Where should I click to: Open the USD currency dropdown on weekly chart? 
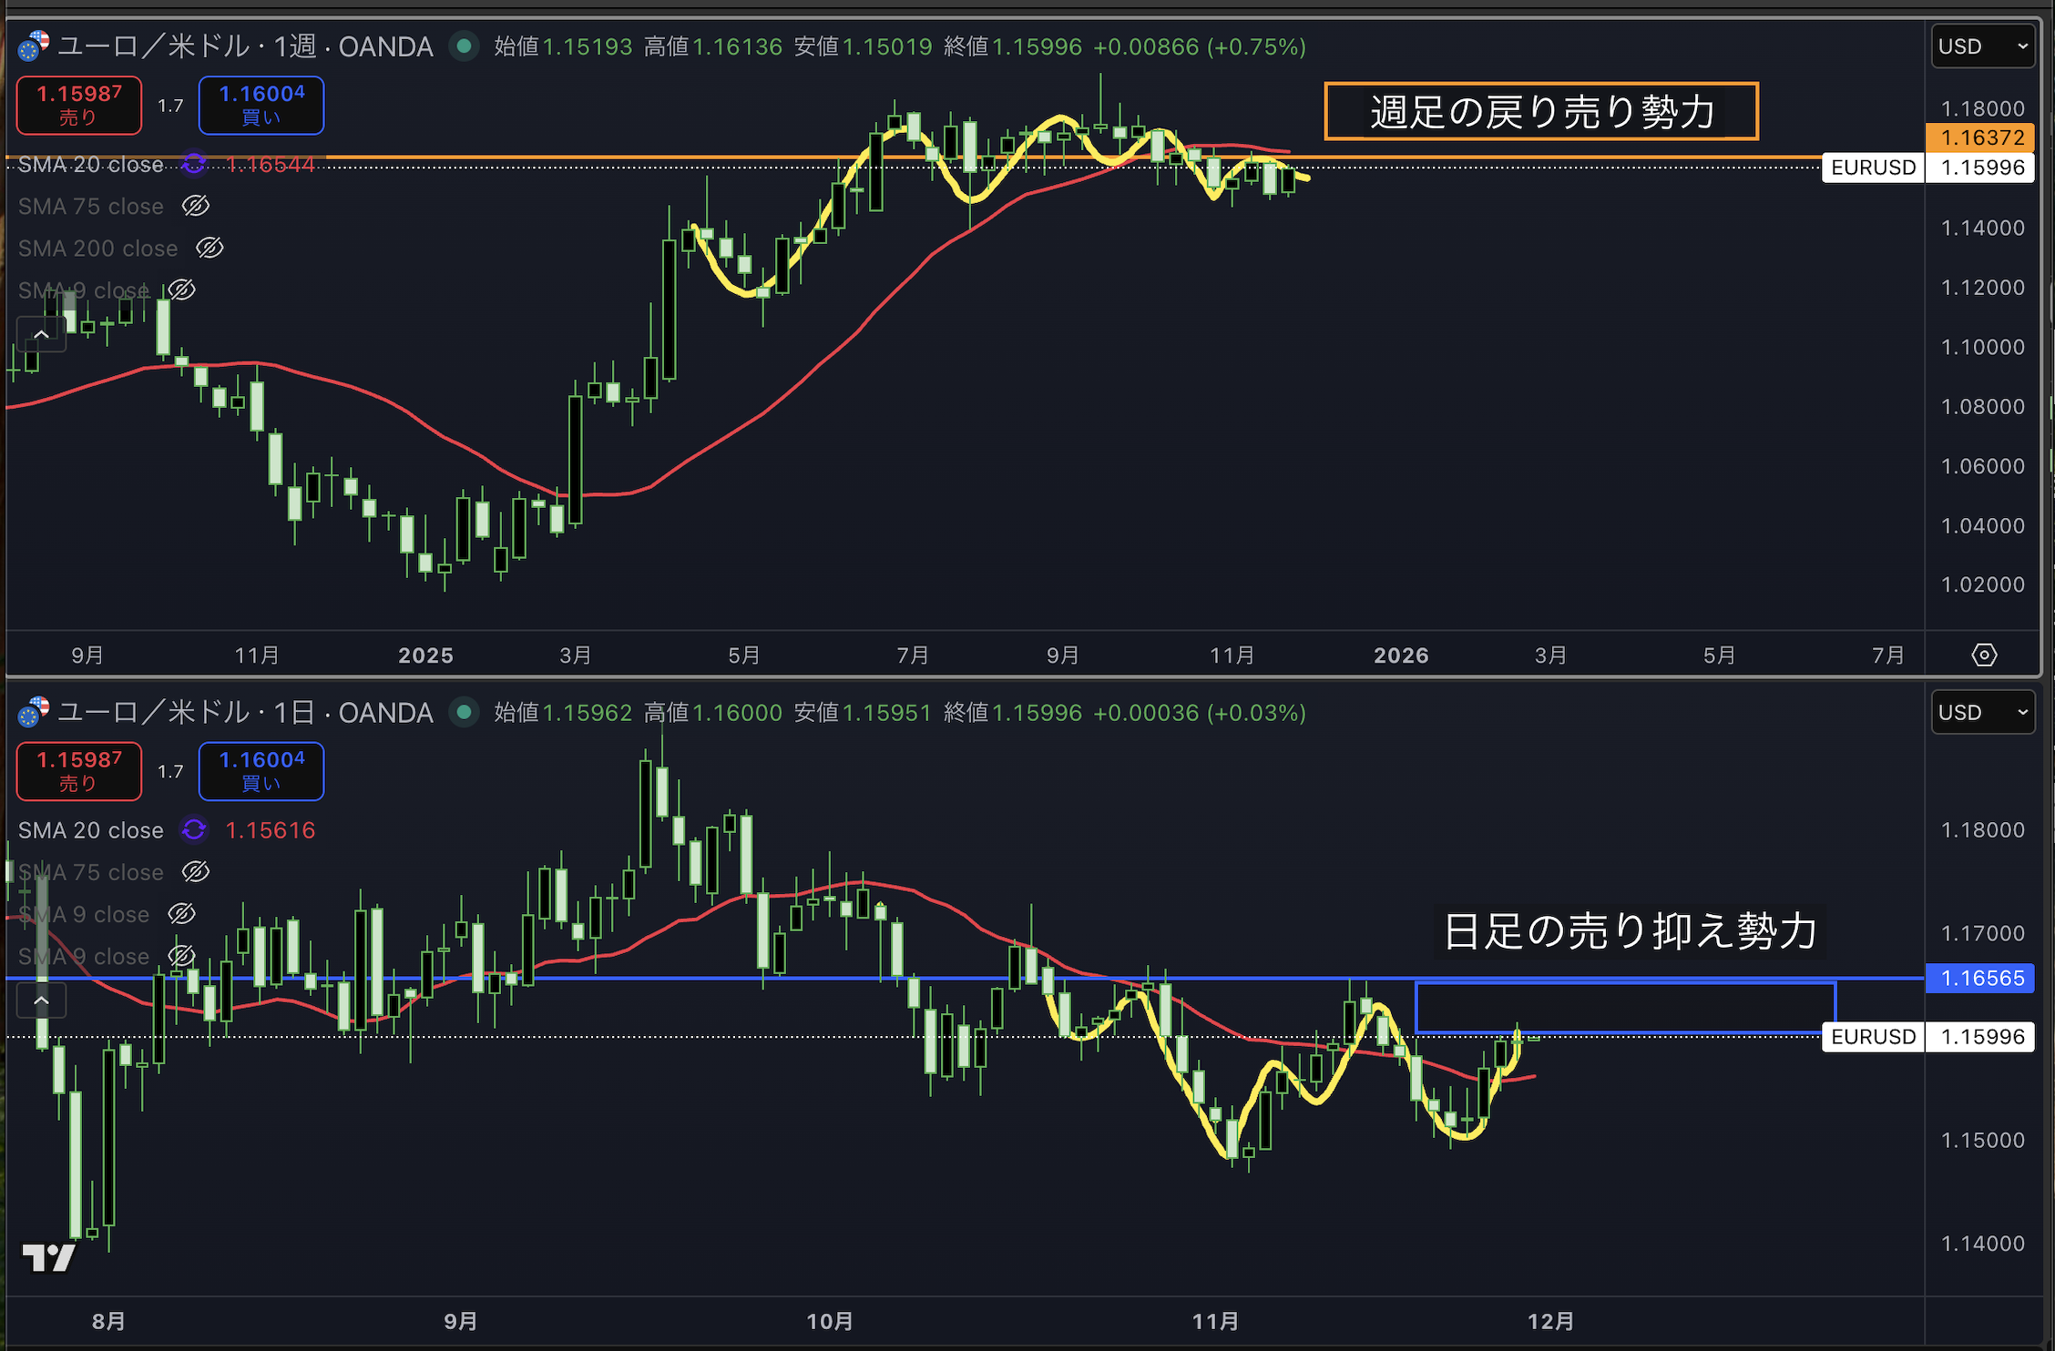1982,46
